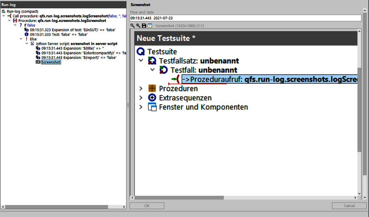The width and height of the screenshot is (369, 217).
Task: Click the show-in-window icon beside save
Action: tap(150, 26)
